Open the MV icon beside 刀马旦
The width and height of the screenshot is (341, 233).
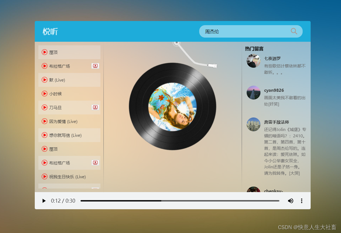95,107
